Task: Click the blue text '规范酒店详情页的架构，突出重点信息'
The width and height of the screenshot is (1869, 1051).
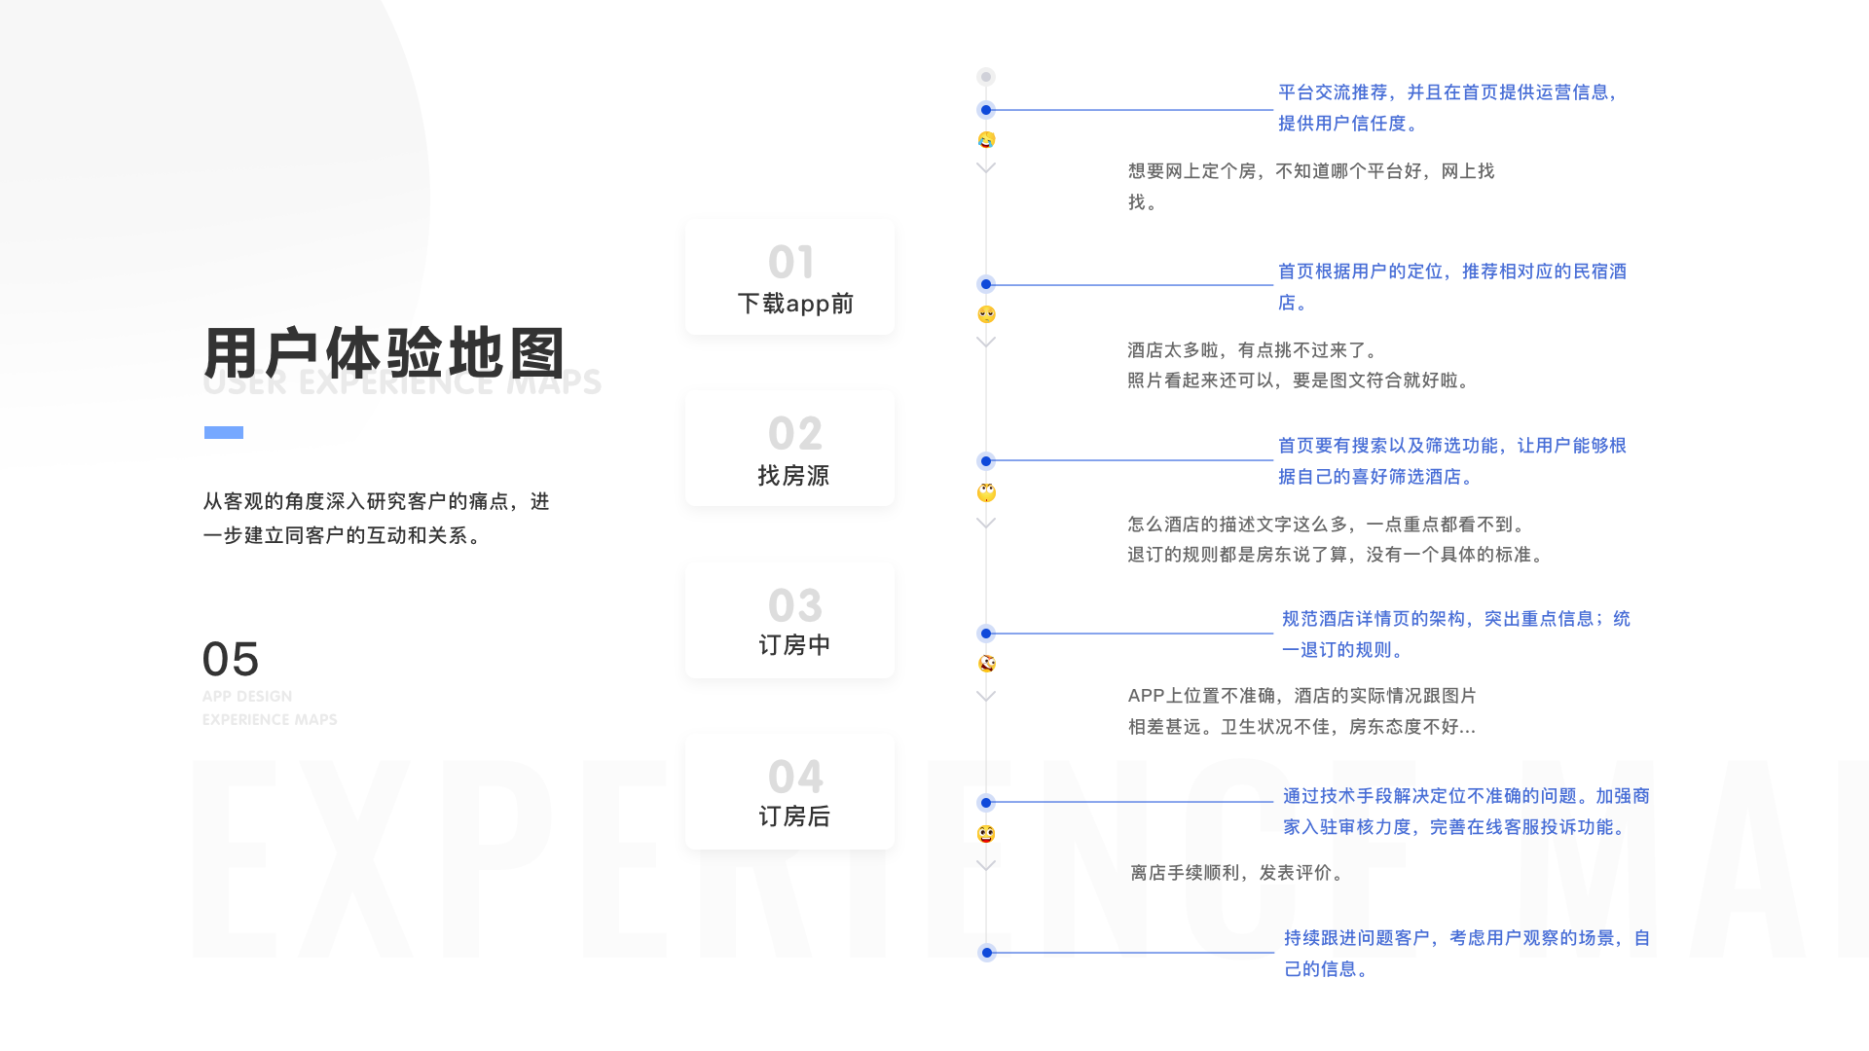Action: (1438, 619)
